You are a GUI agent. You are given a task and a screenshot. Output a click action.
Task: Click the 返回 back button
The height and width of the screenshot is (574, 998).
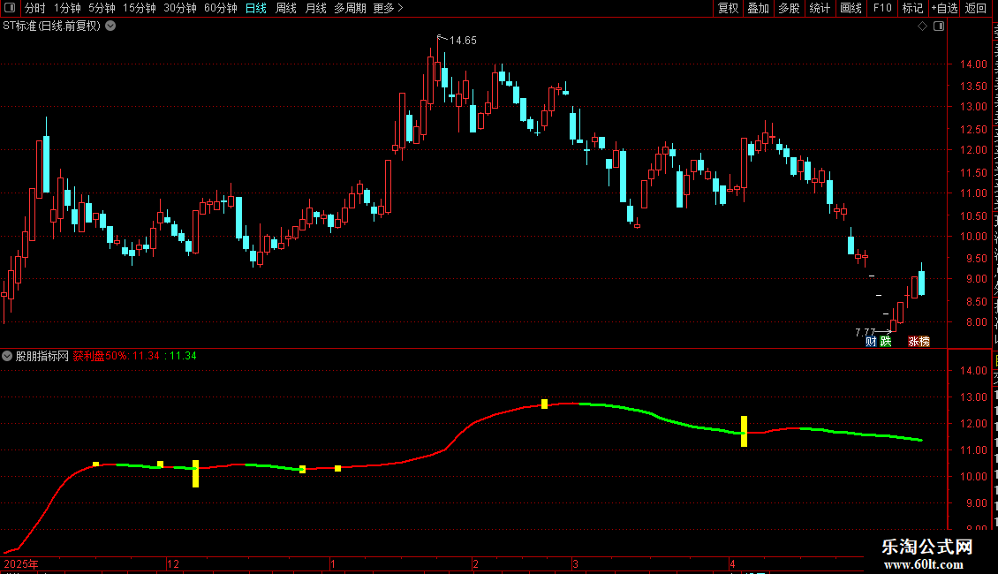click(x=975, y=8)
